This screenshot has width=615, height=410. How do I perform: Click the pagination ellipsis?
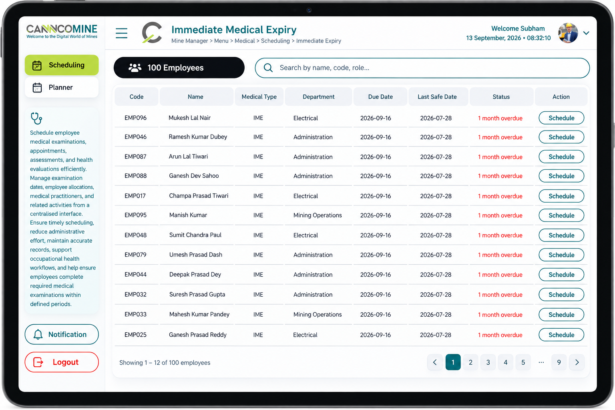click(541, 362)
